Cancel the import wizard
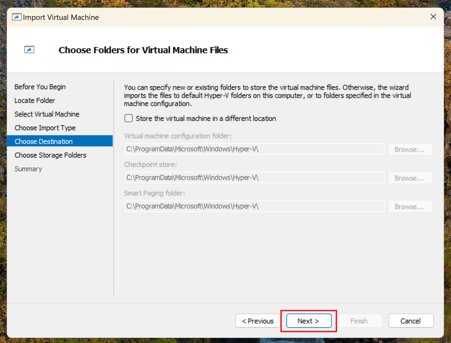451x343 pixels. click(411, 321)
